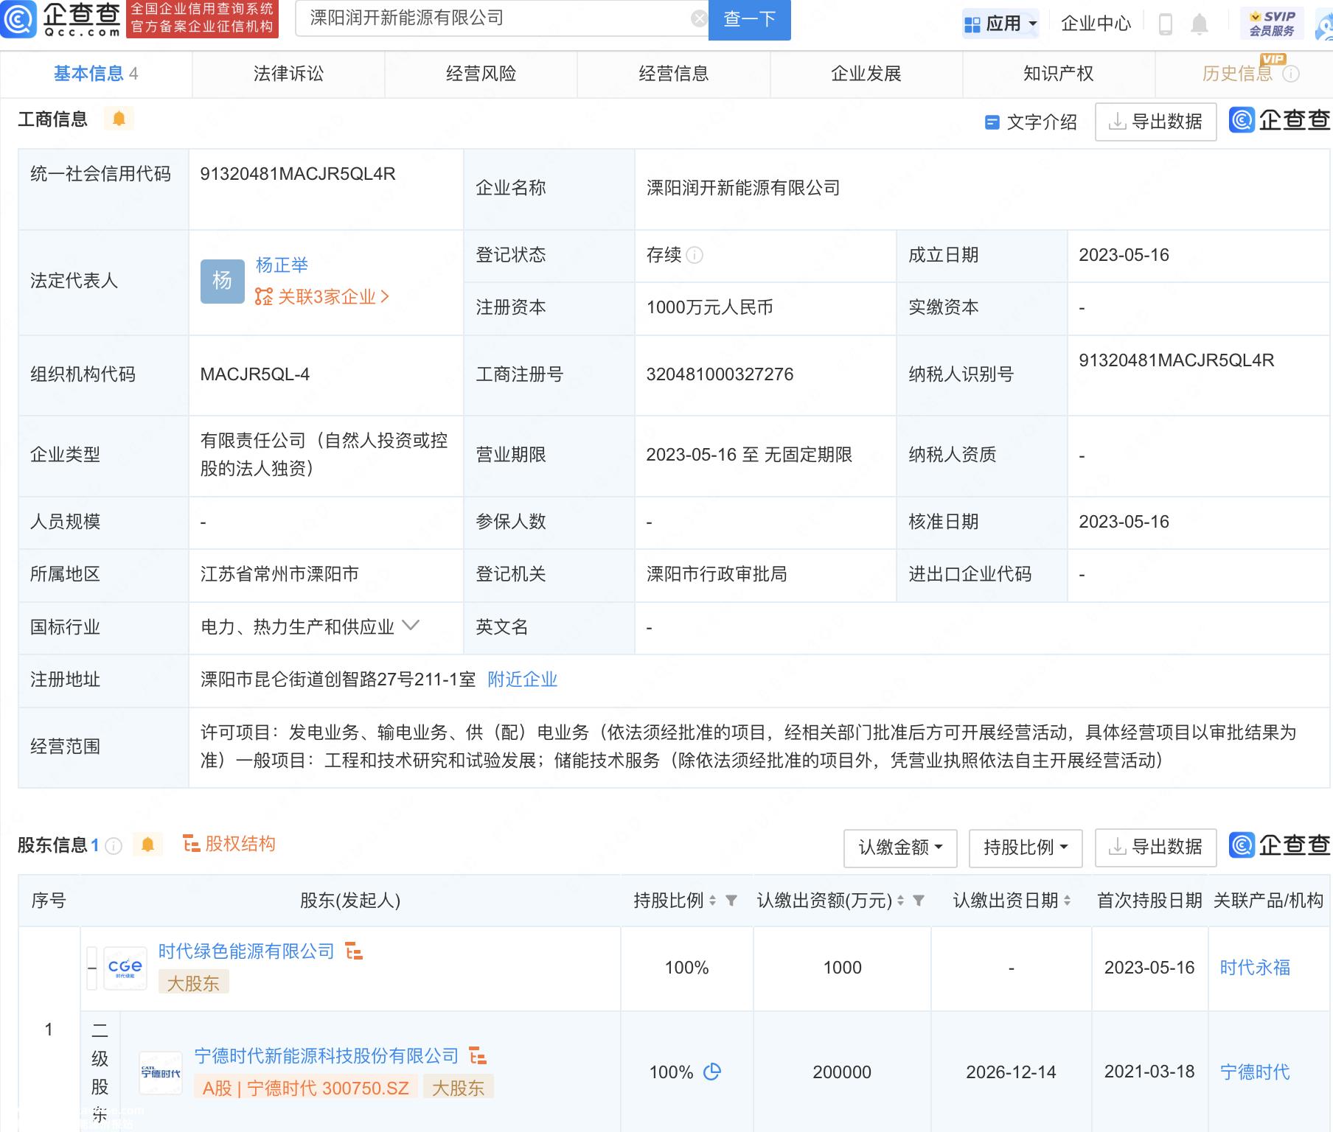Image resolution: width=1333 pixels, height=1132 pixels.
Task: Switch to 基本信息 tab
Action: 96,74
